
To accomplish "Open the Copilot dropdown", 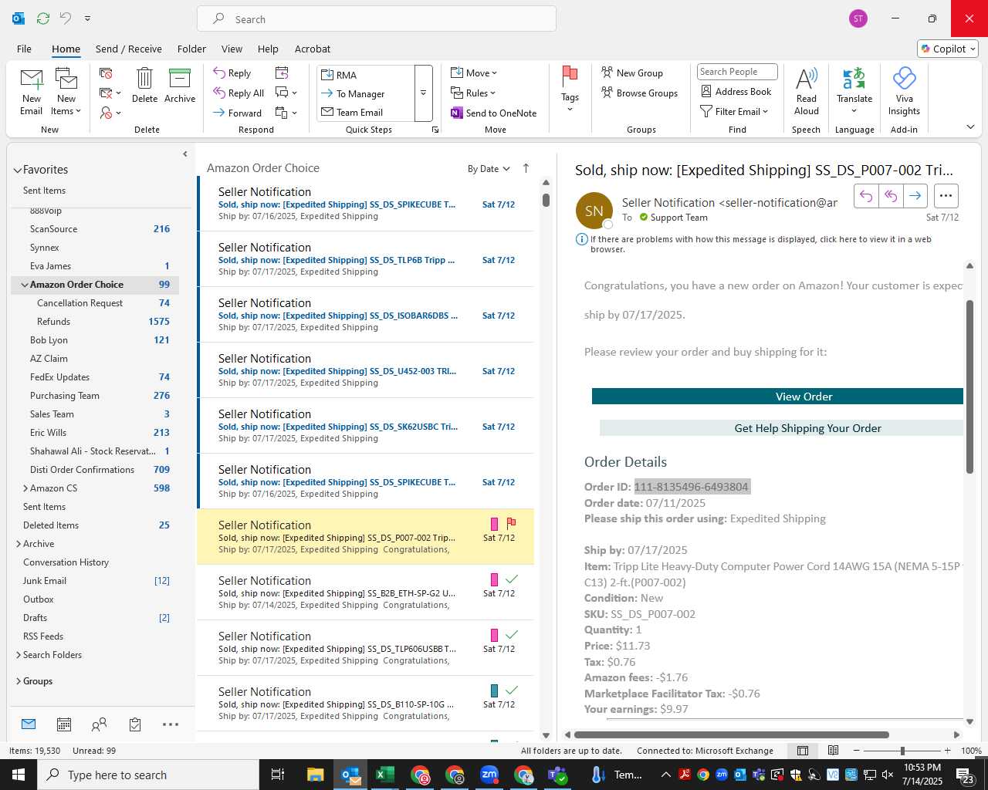I will tap(949, 49).
